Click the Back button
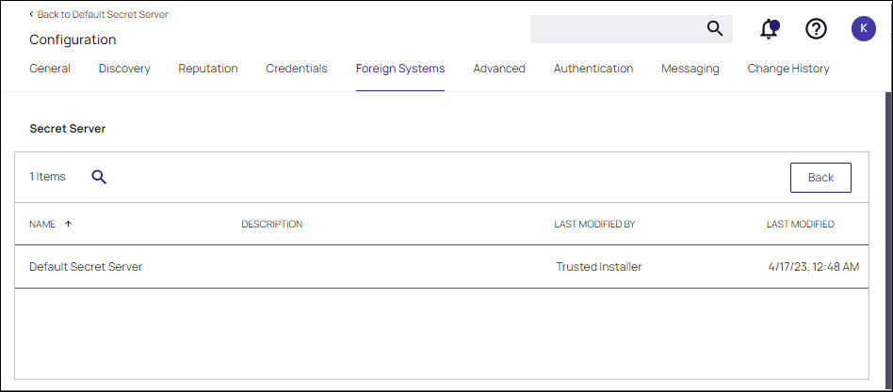The width and height of the screenshot is (893, 392). [x=820, y=178]
